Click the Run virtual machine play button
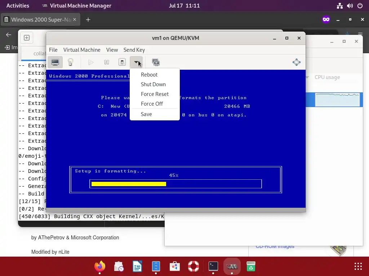The width and height of the screenshot is (369, 276). pos(91,62)
